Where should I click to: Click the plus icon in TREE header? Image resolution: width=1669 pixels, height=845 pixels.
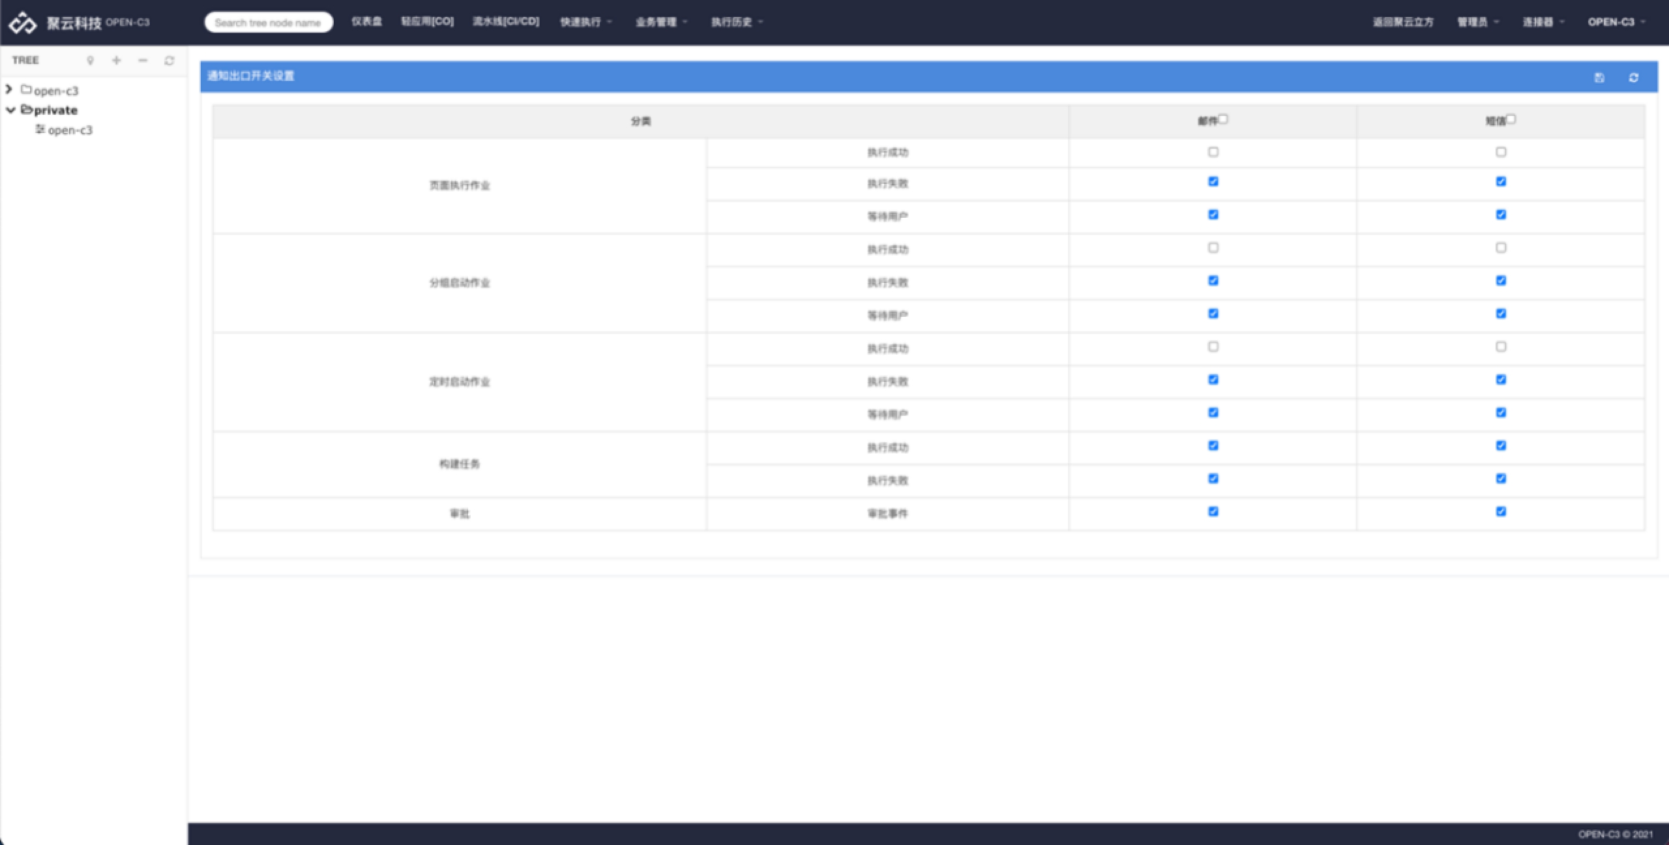117,61
